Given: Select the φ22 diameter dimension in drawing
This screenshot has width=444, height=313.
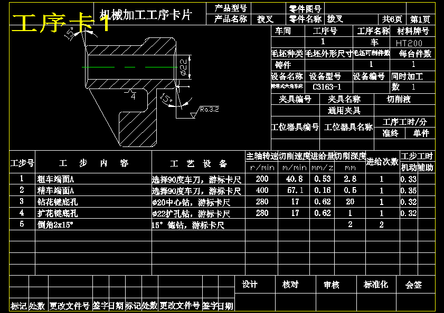Looking at the screenshot, I should (x=184, y=67).
